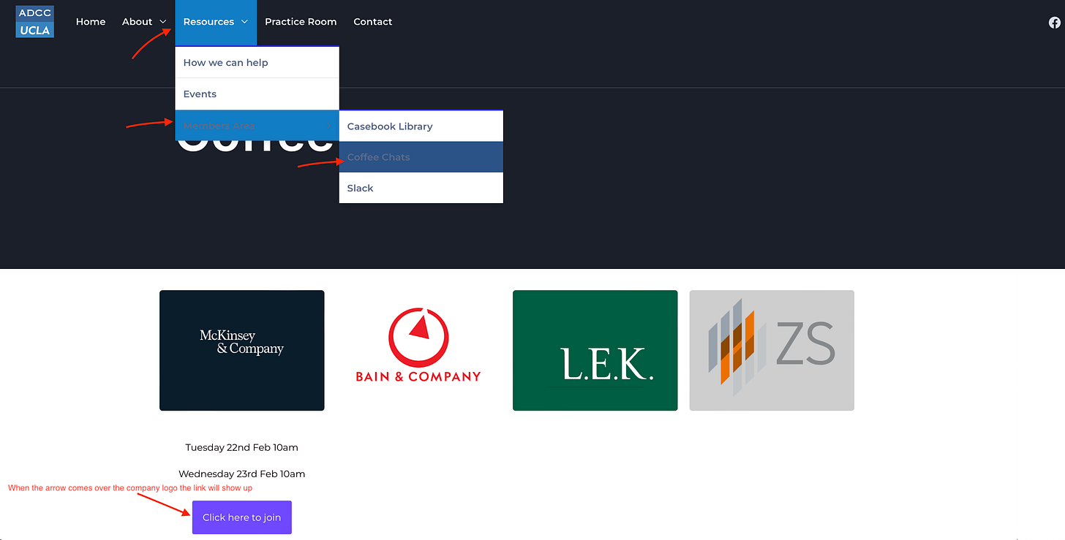Go to the Home page
The height and width of the screenshot is (540, 1065).
point(91,22)
